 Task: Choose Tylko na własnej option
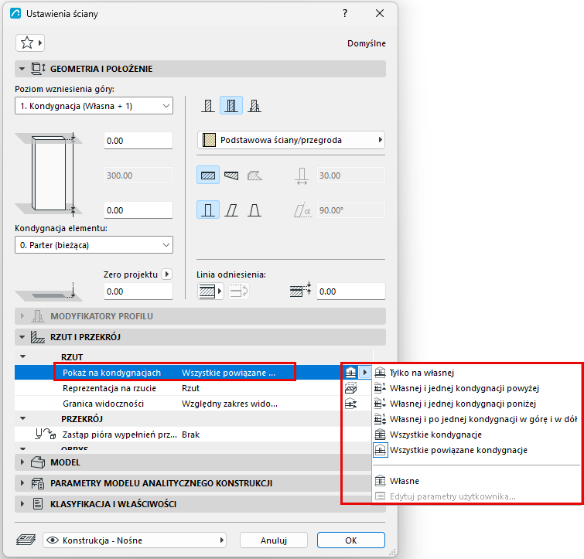click(476, 373)
